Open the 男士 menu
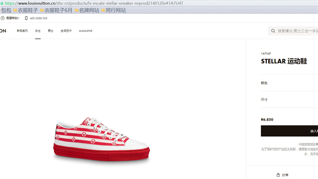The image size is (318, 179). tap(51, 31)
